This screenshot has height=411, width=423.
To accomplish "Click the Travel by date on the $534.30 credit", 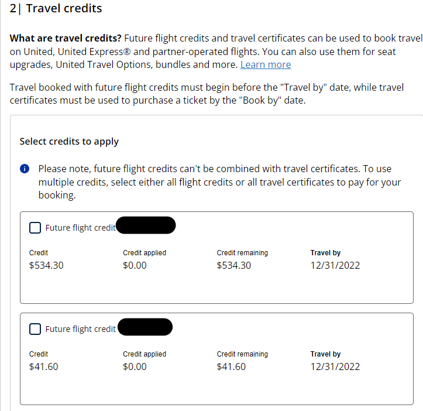I will click(x=335, y=265).
